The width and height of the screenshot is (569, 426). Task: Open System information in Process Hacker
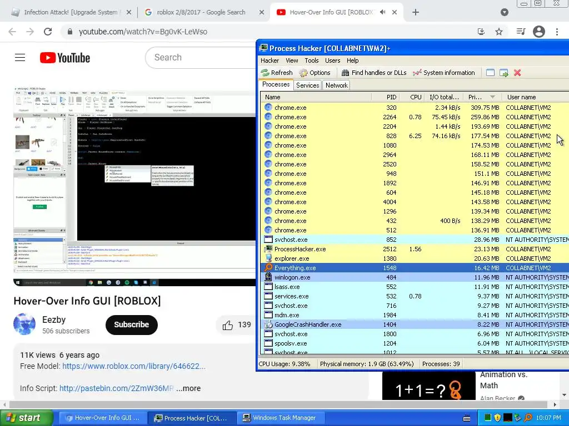[444, 73]
